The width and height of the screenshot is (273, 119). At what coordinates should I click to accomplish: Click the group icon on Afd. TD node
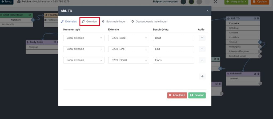point(228,18)
